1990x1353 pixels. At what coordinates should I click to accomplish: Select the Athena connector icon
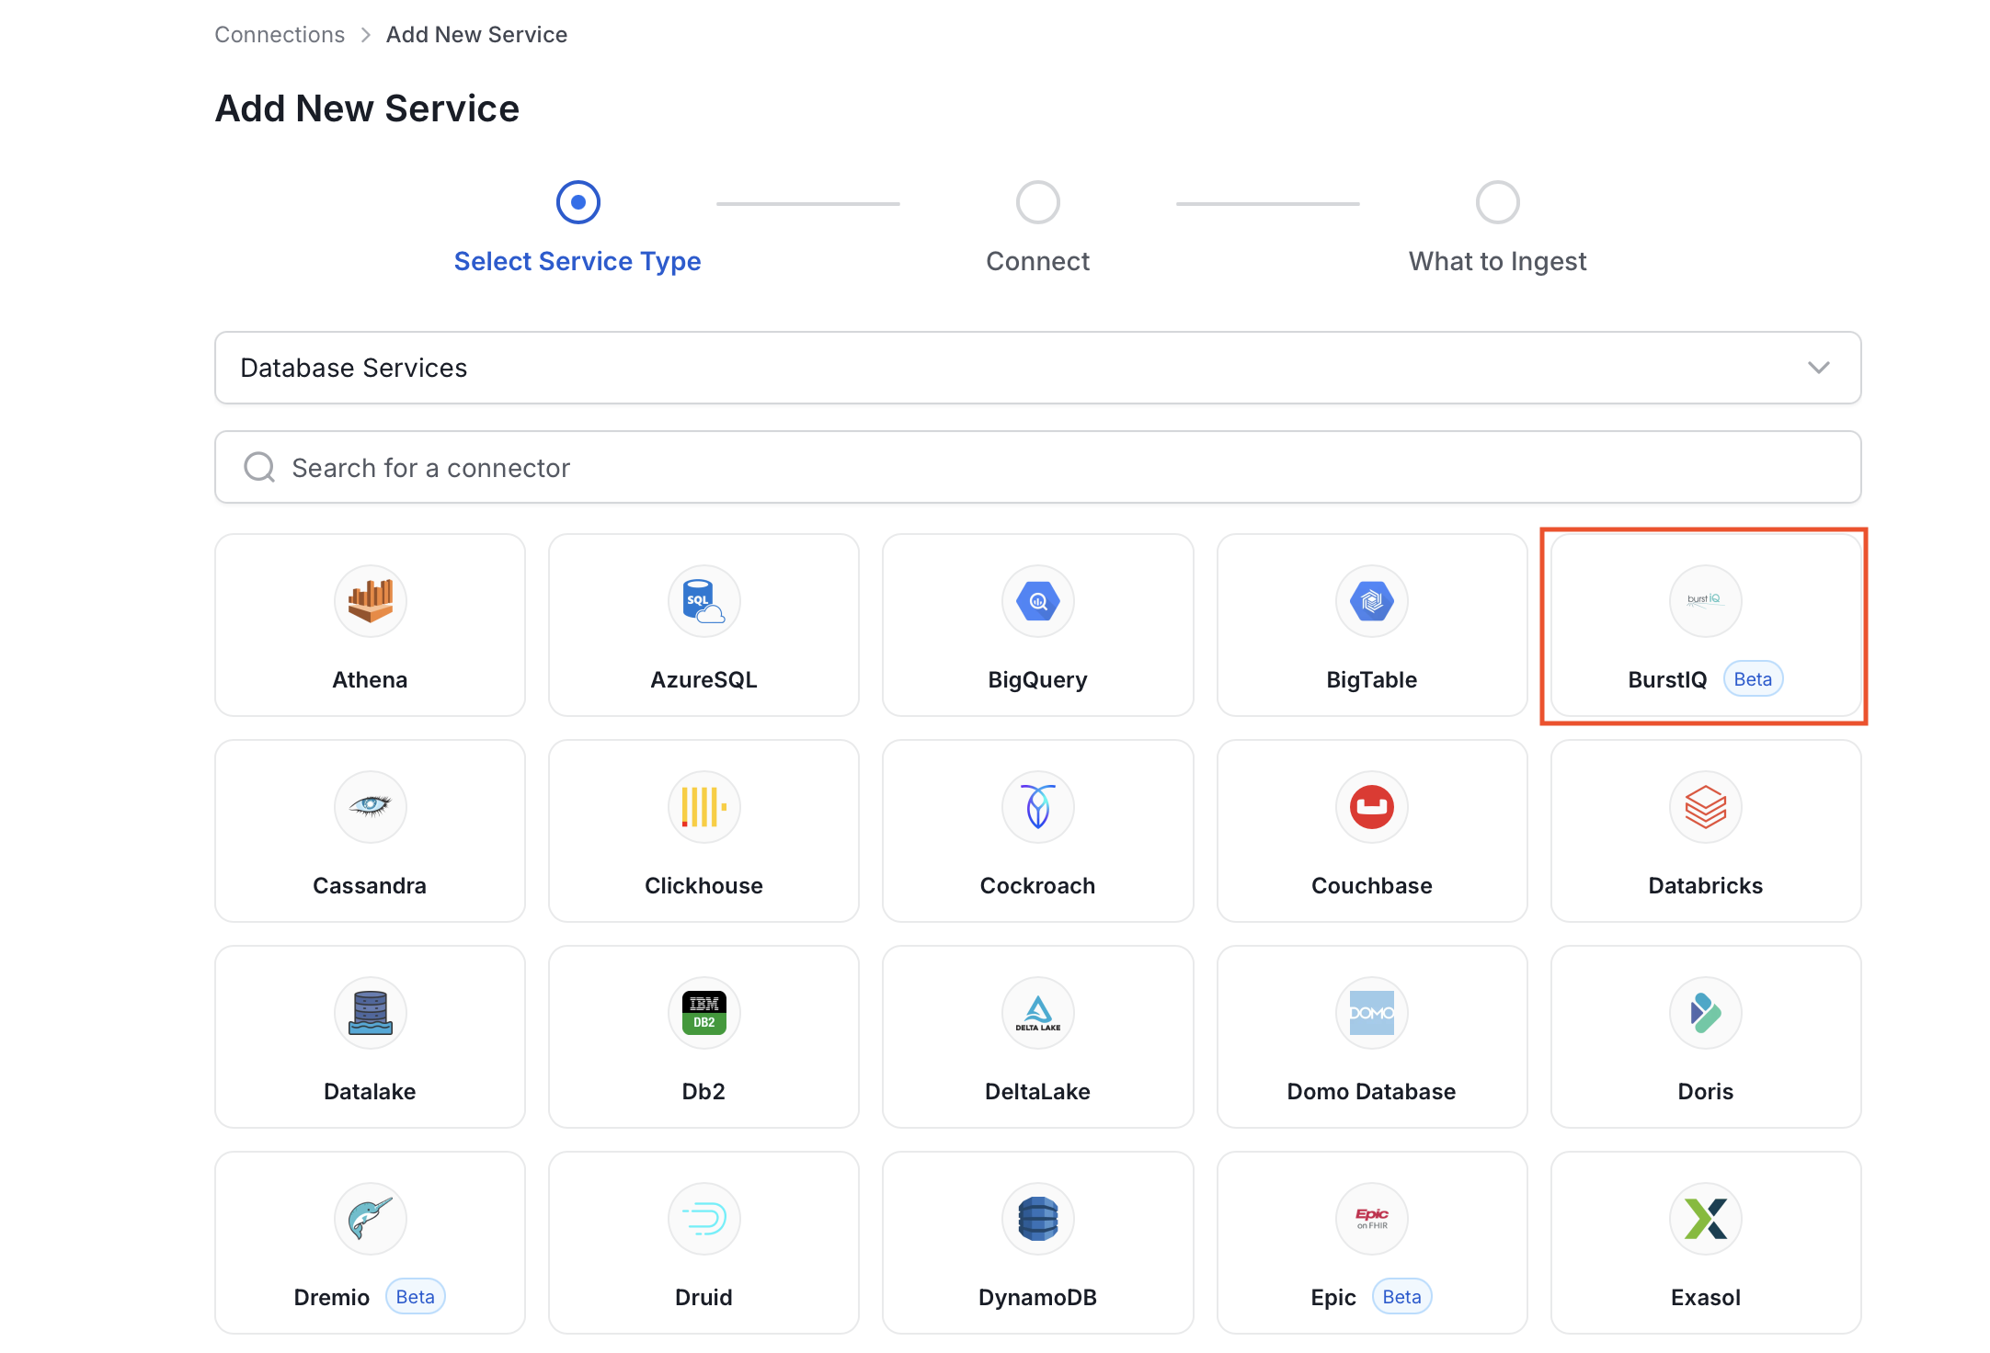click(x=370, y=601)
